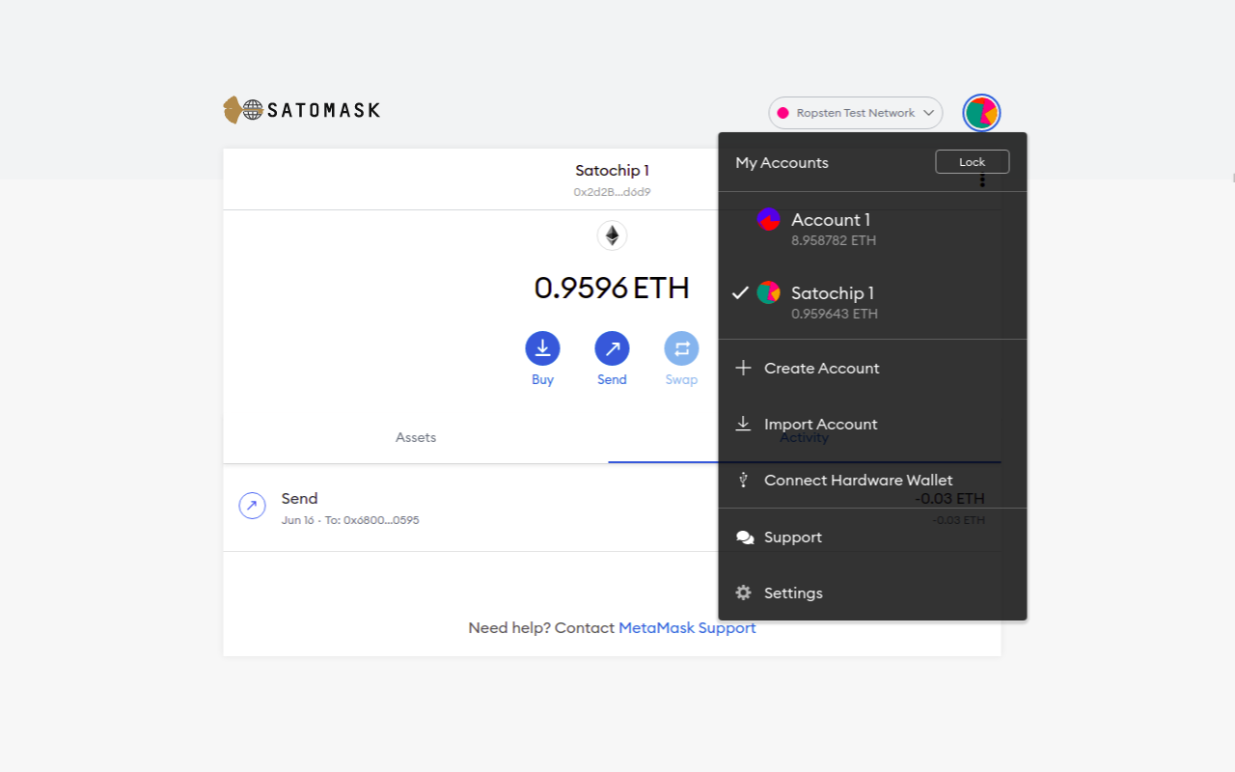Click the Support chat icon
The width and height of the screenshot is (1235, 772).
tap(744, 537)
